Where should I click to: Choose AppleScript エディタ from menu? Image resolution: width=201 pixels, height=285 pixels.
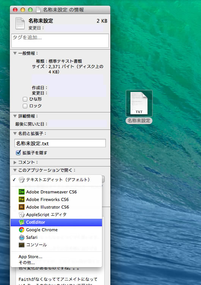click(56, 215)
